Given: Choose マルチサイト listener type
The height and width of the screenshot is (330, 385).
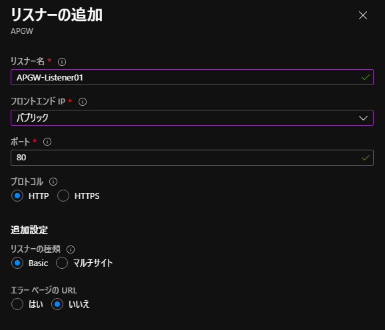Looking at the screenshot, I should pos(62,263).
